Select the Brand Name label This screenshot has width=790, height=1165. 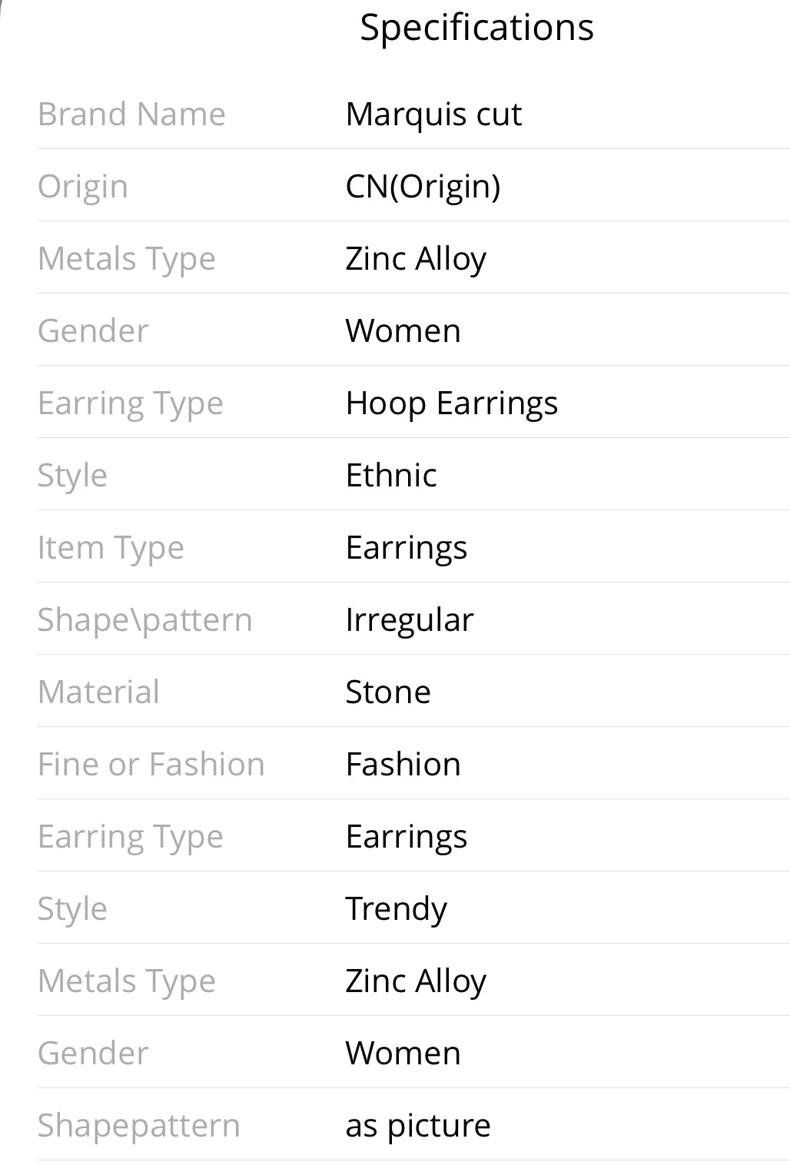coord(131,114)
